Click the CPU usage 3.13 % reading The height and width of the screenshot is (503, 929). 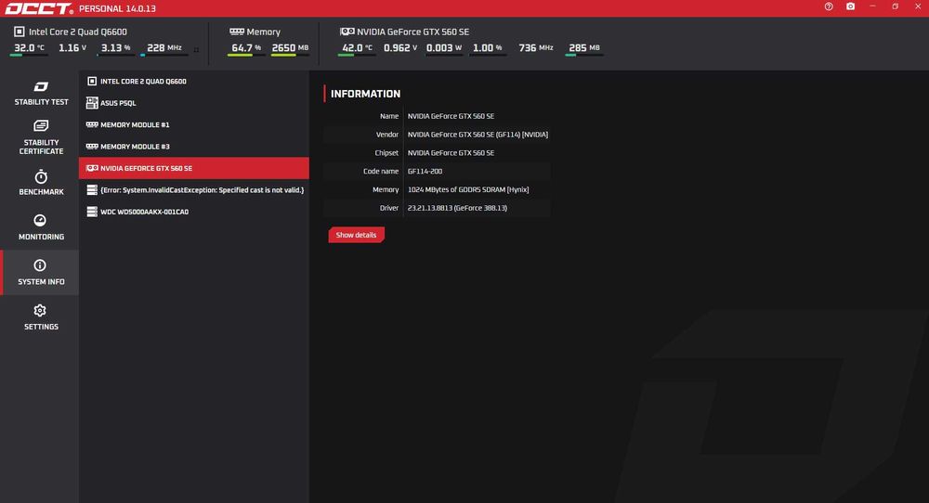[115, 48]
